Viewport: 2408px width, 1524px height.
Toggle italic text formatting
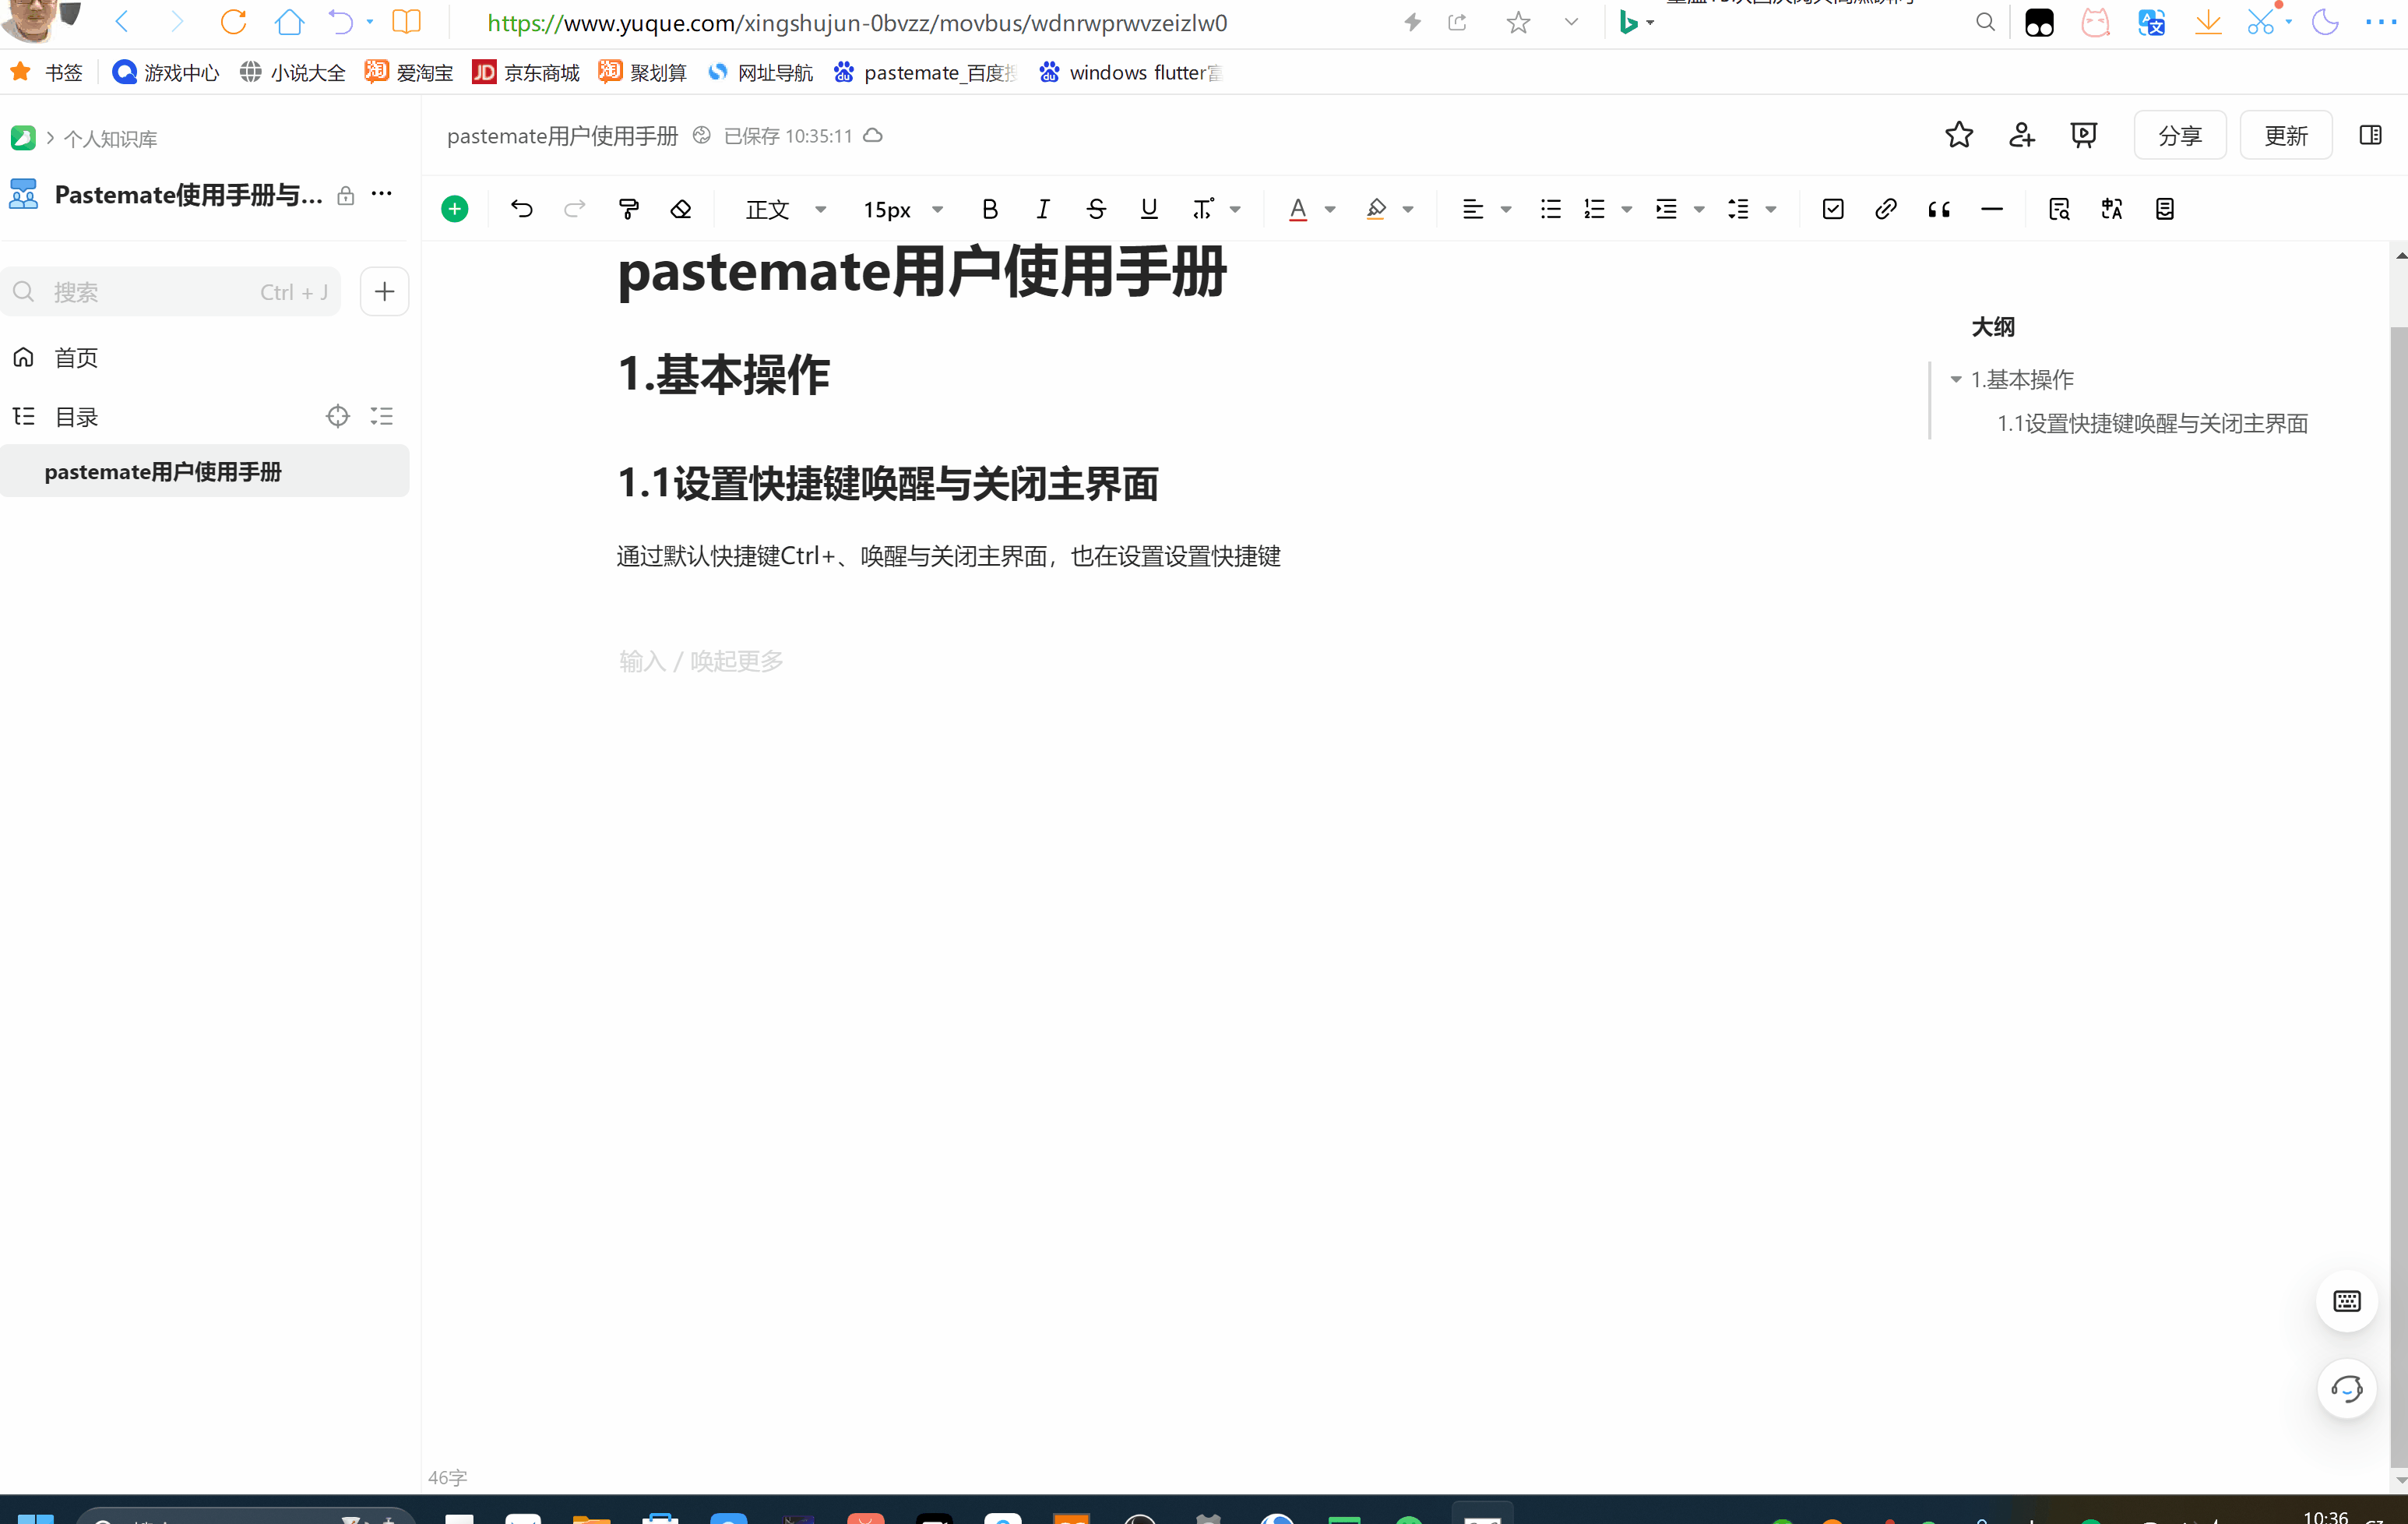(1042, 209)
